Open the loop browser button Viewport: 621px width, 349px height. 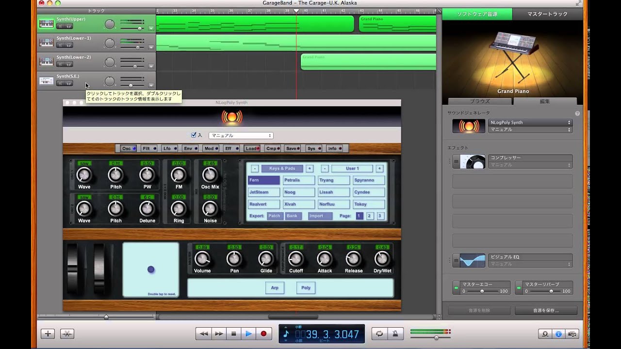tap(545, 334)
